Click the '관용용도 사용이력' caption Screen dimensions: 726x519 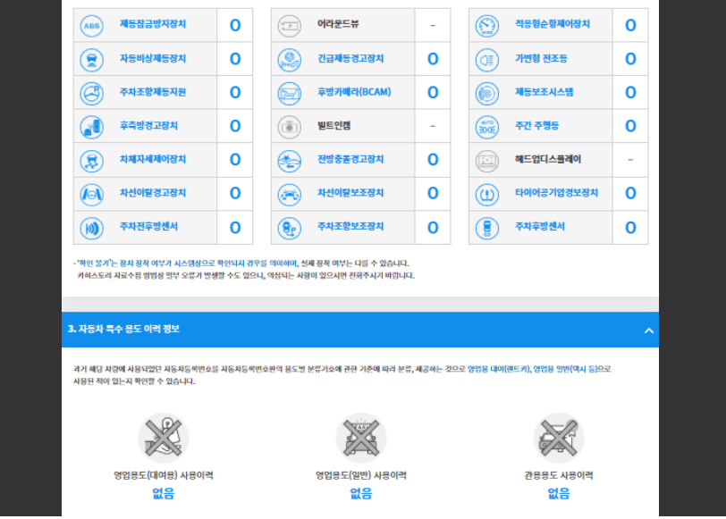click(559, 475)
